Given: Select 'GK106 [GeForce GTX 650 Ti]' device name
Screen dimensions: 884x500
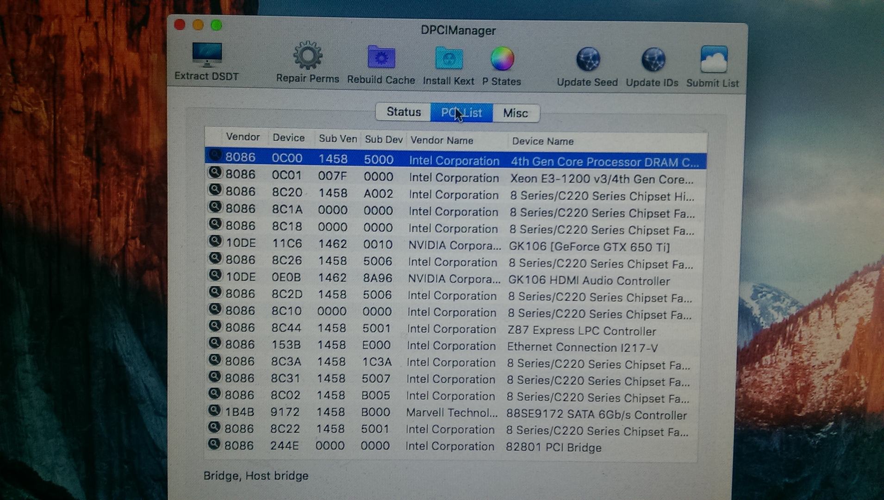Looking at the screenshot, I should coord(589,247).
